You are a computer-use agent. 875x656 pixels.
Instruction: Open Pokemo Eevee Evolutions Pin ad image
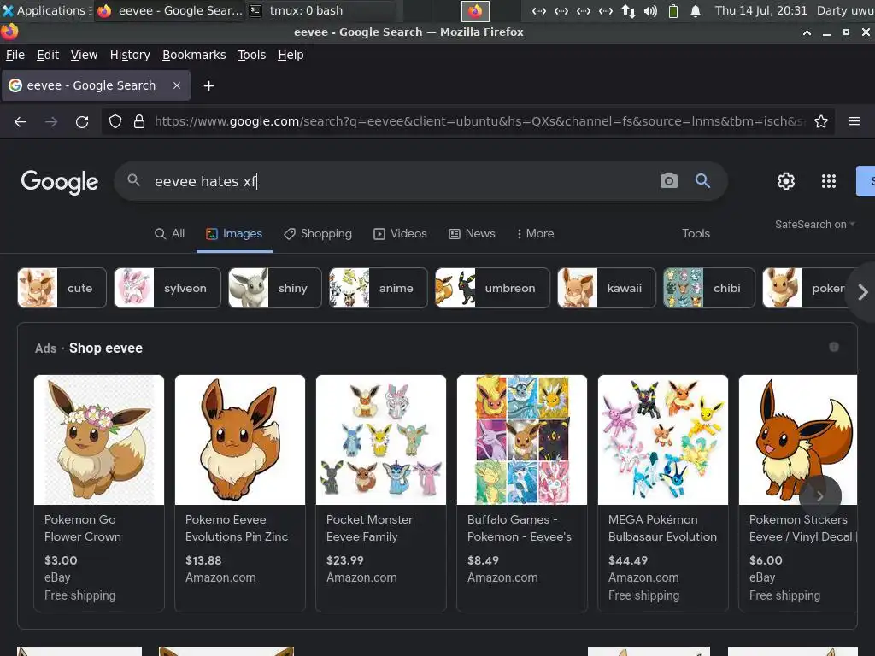(240, 440)
